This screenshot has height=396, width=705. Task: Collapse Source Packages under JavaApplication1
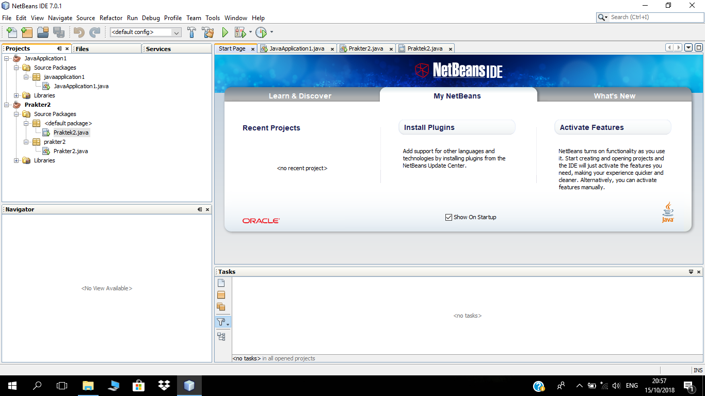[x=17, y=68]
